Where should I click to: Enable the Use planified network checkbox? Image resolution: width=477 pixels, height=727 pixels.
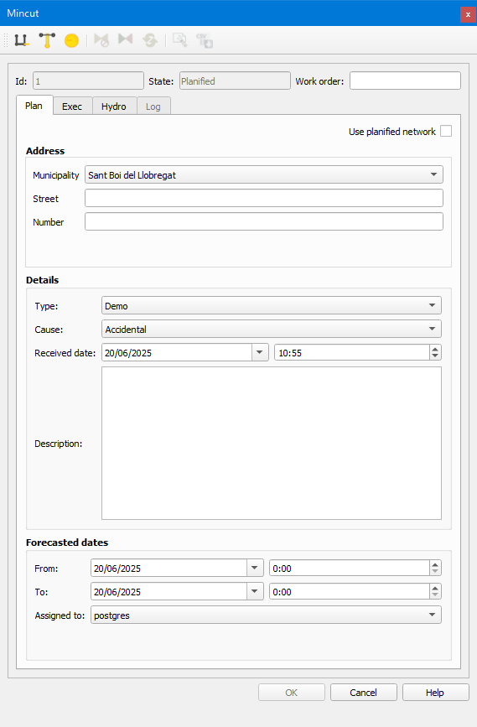click(446, 131)
